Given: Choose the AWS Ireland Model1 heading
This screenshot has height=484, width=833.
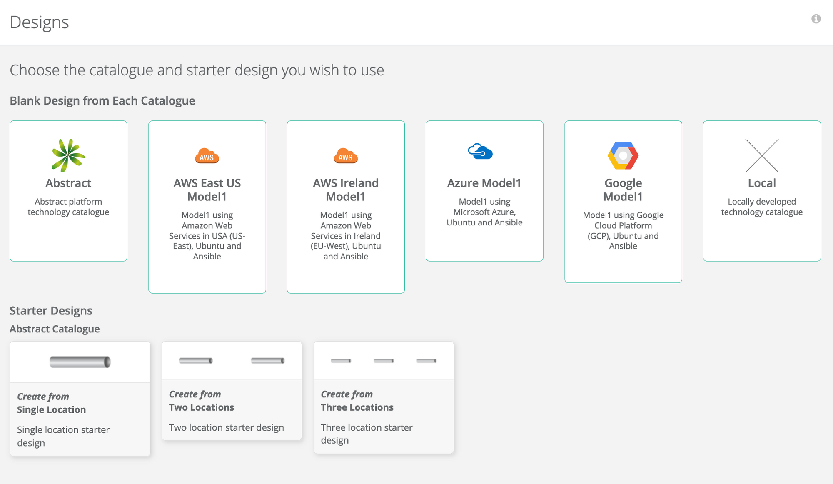Looking at the screenshot, I should [x=346, y=190].
